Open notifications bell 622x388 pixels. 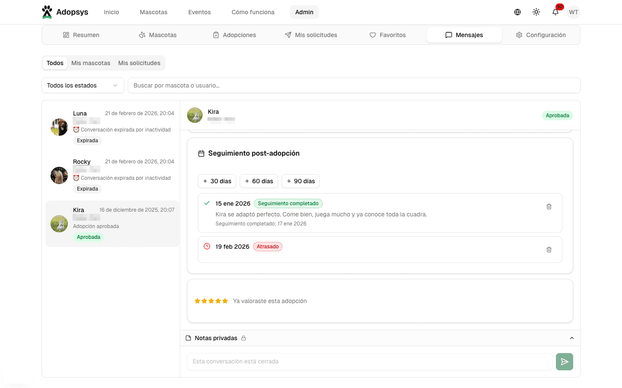(555, 12)
